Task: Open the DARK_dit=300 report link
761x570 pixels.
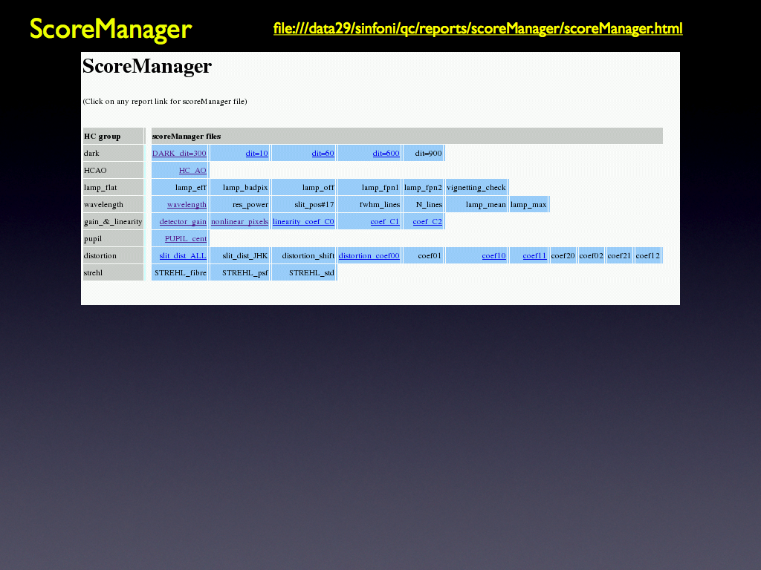Action: [179, 154]
